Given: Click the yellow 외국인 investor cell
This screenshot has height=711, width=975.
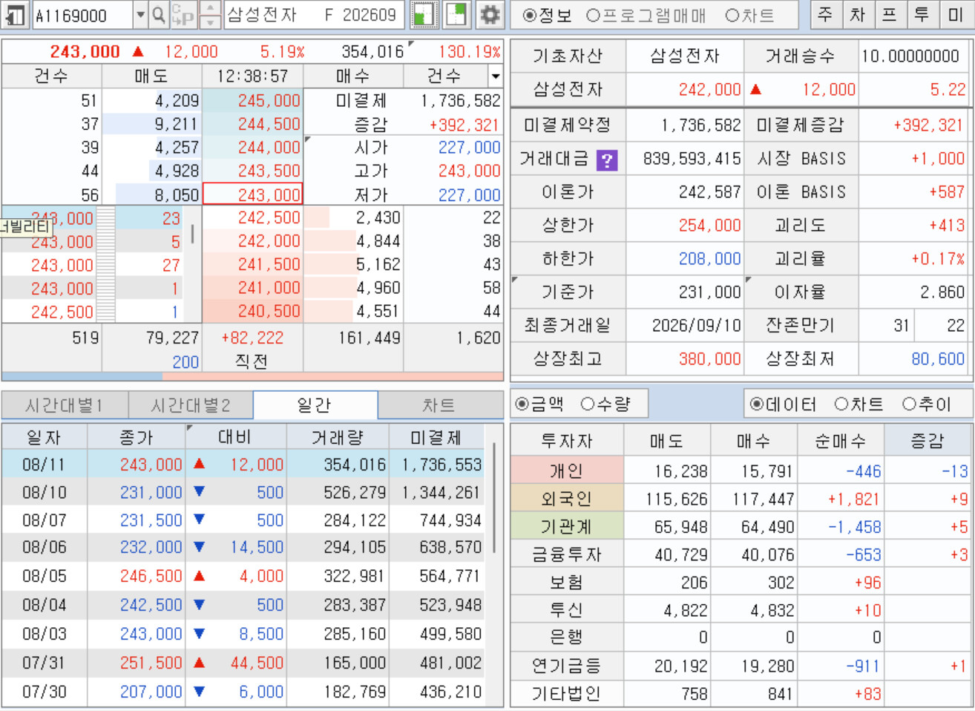Looking at the screenshot, I should (x=567, y=499).
